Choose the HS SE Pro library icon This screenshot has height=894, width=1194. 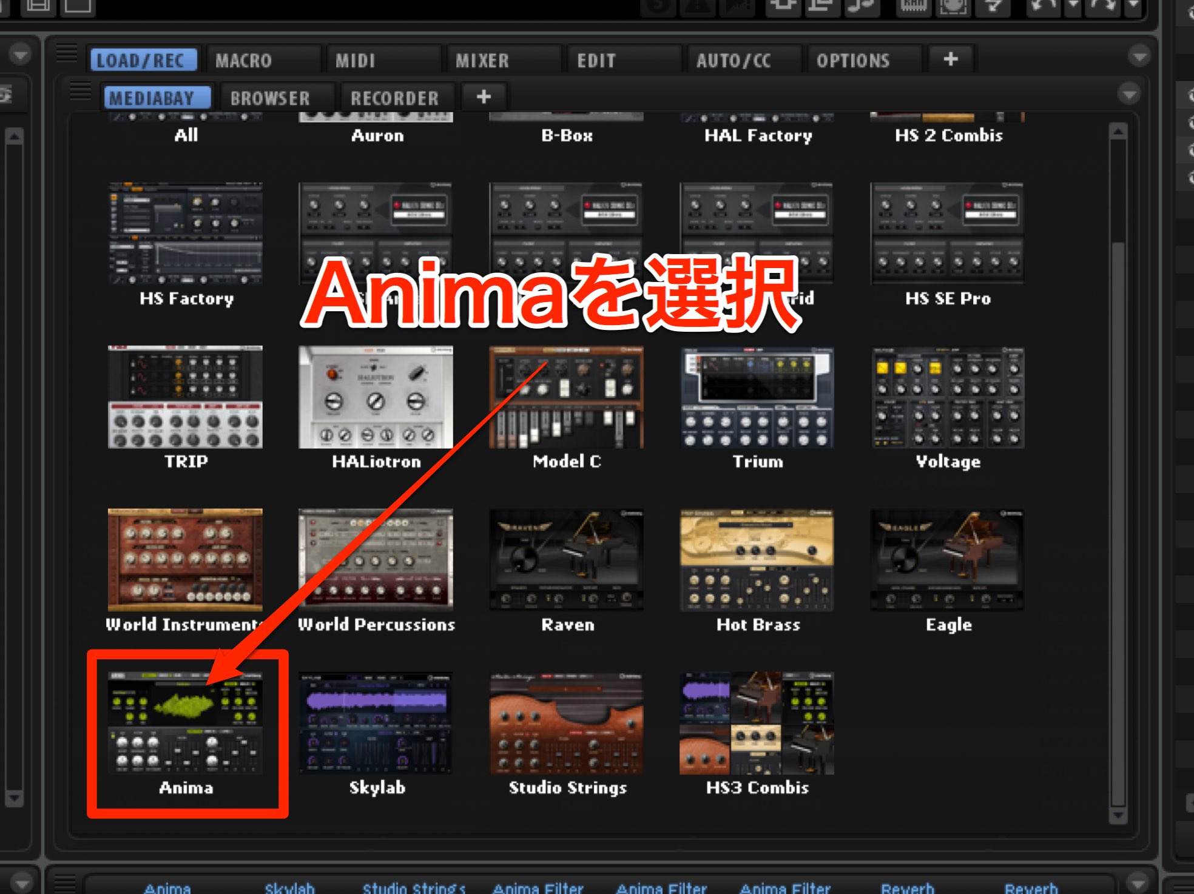(x=947, y=234)
